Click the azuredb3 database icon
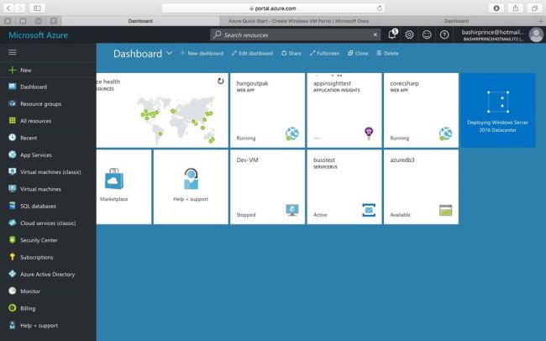Image resolution: width=546 pixels, height=341 pixels. [445, 210]
